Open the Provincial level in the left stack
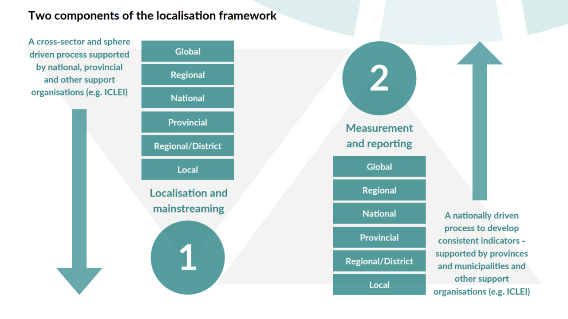This screenshot has width=568, height=319. tap(188, 122)
